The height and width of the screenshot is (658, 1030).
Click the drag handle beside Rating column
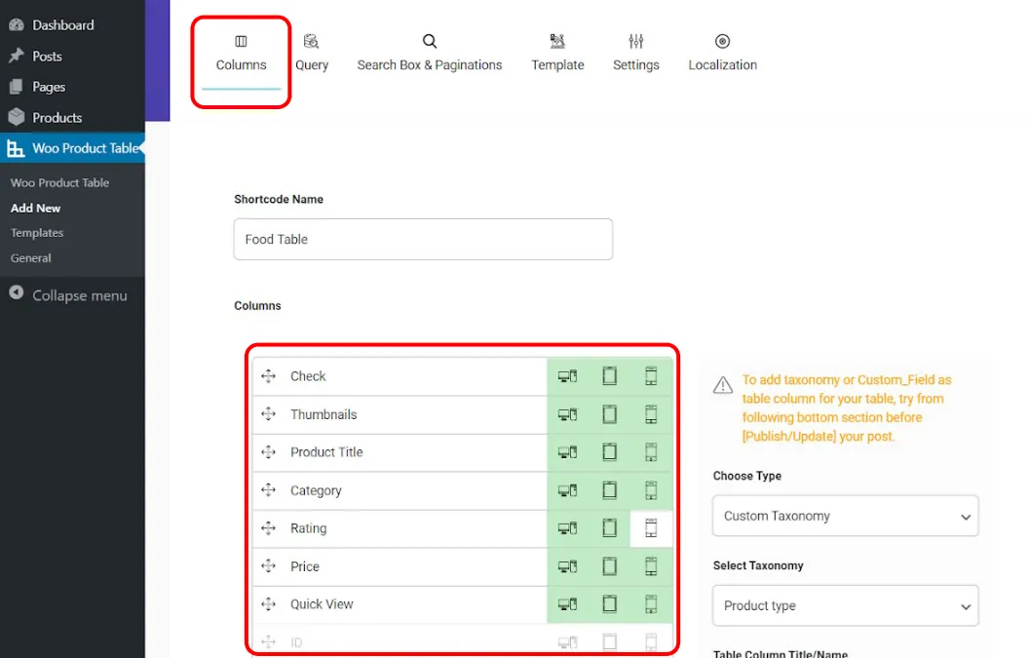[269, 527]
